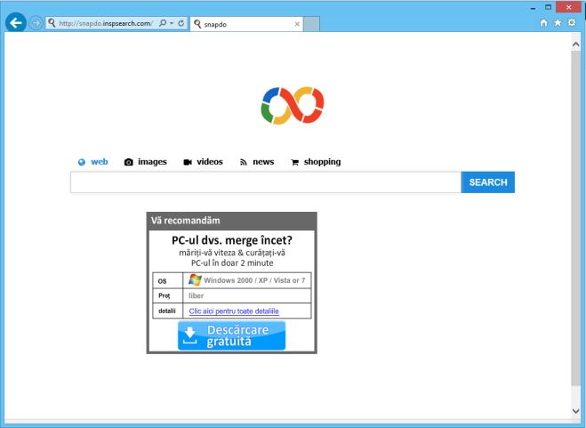Click the 'Descărcare gratuită' download button
The height and width of the screenshot is (428, 586).
tap(232, 335)
